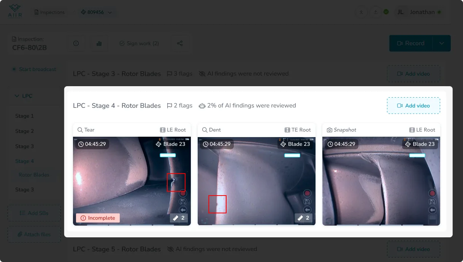Image resolution: width=463 pixels, height=262 pixels.
Task: Open the Inspections page
Action: [49, 12]
